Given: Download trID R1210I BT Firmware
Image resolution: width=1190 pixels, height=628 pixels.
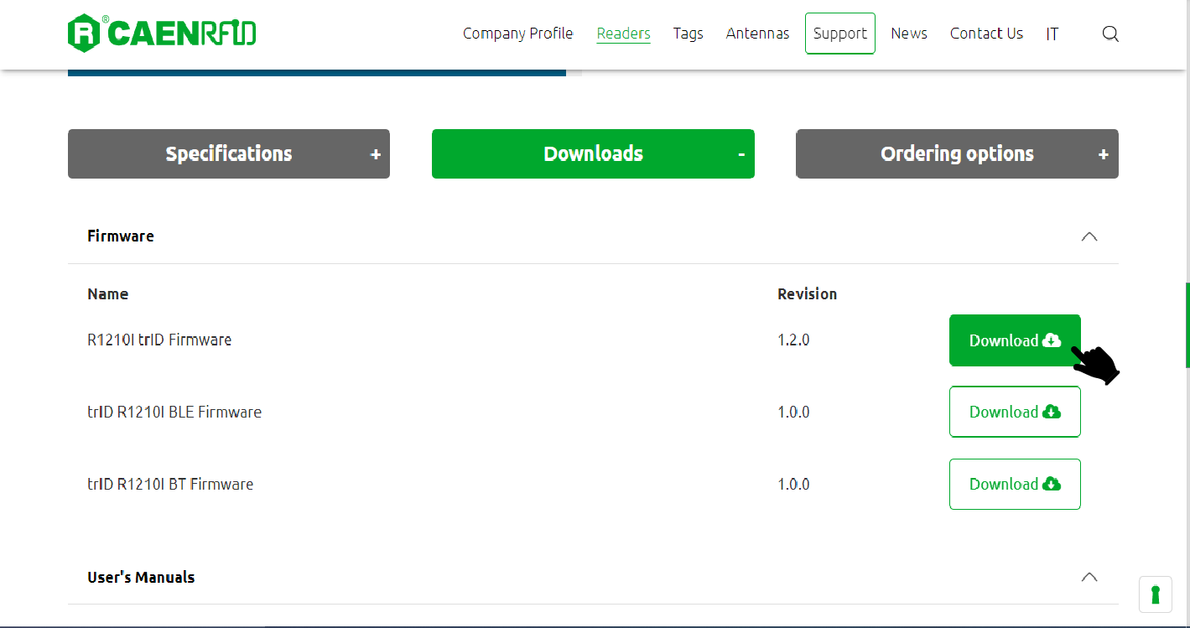Looking at the screenshot, I should tap(1014, 484).
